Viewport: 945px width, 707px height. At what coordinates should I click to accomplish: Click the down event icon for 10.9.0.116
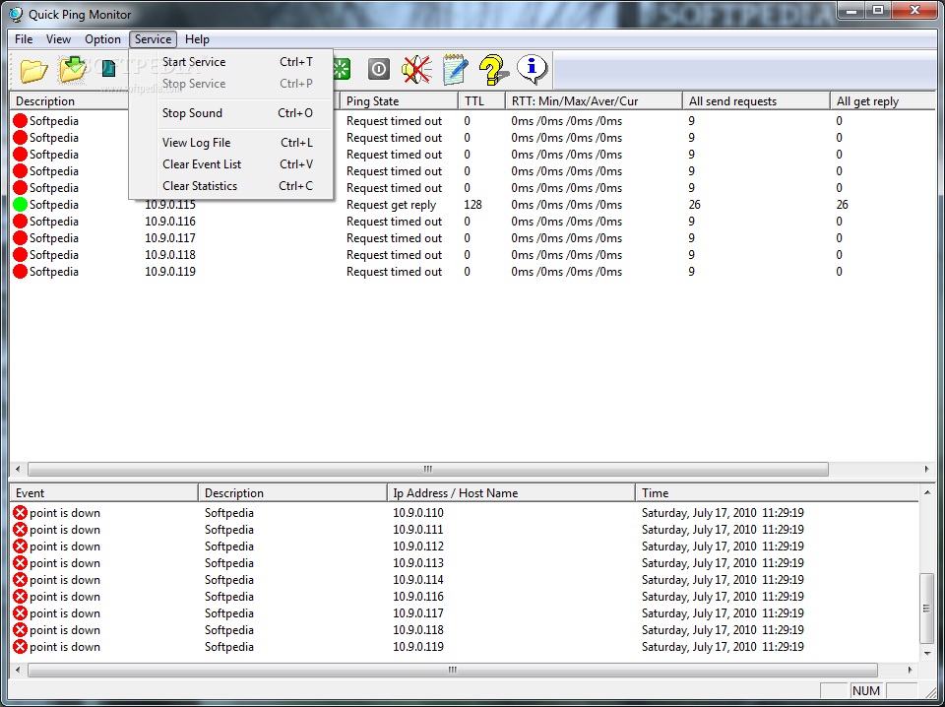pyautogui.click(x=21, y=597)
